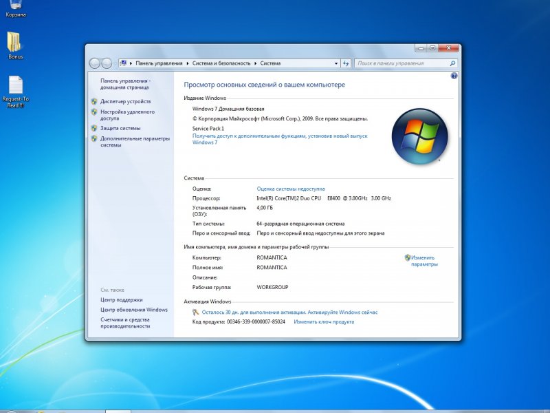Click the pen and touch unavailable text
This screenshot has width=550, height=413.
tap(320, 233)
